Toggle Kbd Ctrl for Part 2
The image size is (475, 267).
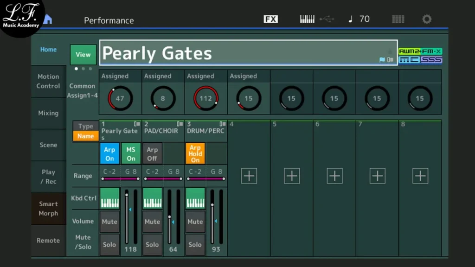click(x=152, y=198)
